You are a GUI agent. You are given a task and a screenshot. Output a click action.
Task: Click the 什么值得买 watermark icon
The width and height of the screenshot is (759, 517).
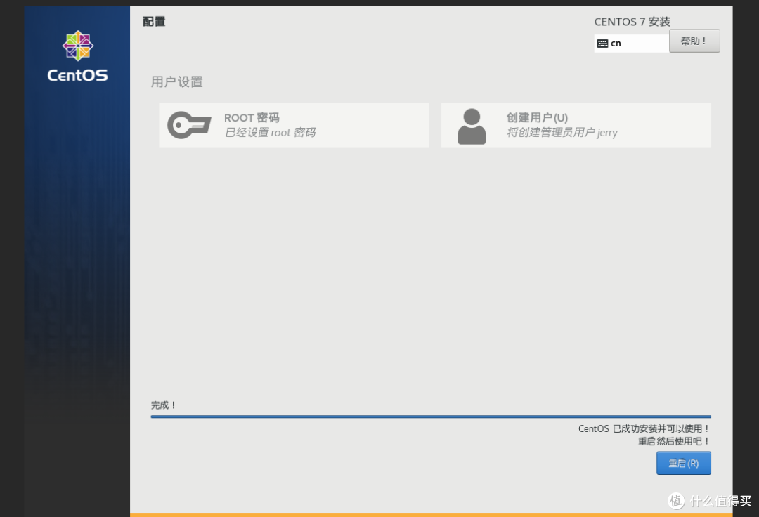tap(675, 502)
